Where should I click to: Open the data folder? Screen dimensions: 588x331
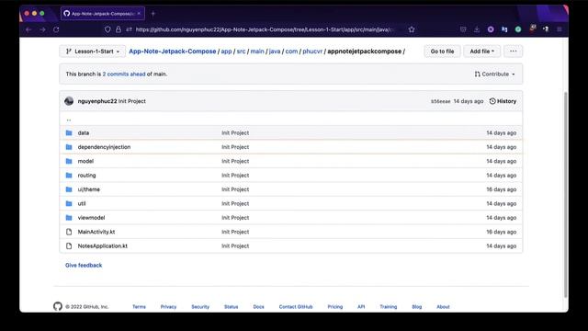(84, 132)
